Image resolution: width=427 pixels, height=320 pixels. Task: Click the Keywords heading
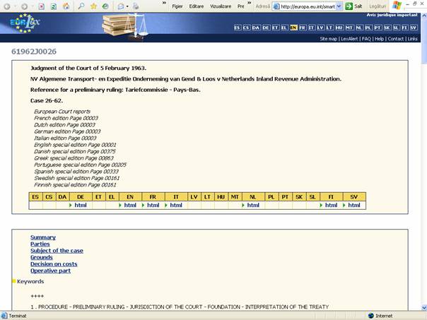pos(30,281)
